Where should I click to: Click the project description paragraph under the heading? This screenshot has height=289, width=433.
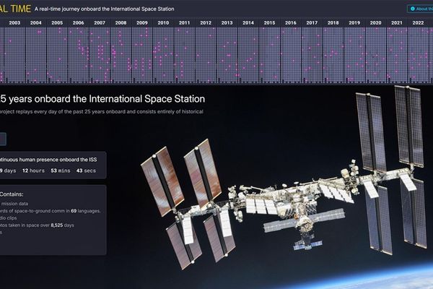(x=102, y=112)
